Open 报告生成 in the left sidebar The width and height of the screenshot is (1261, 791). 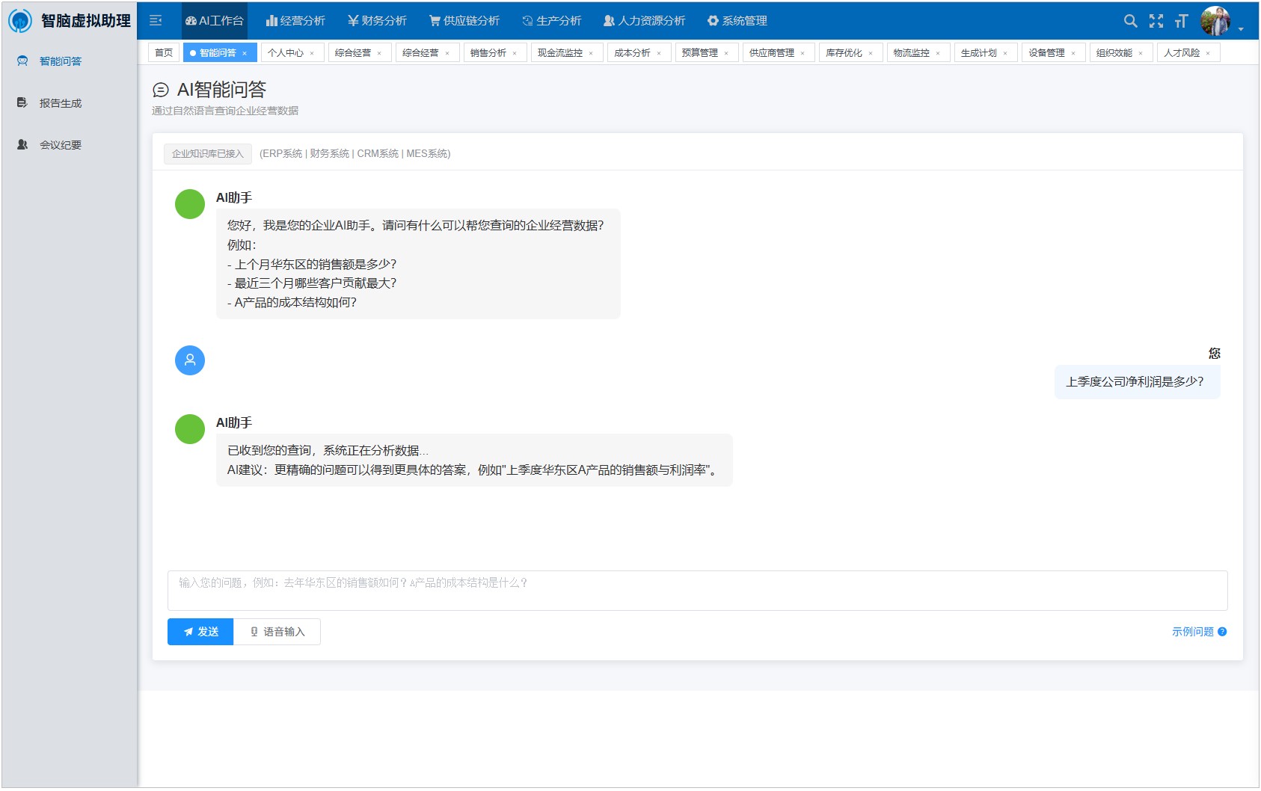coord(60,103)
